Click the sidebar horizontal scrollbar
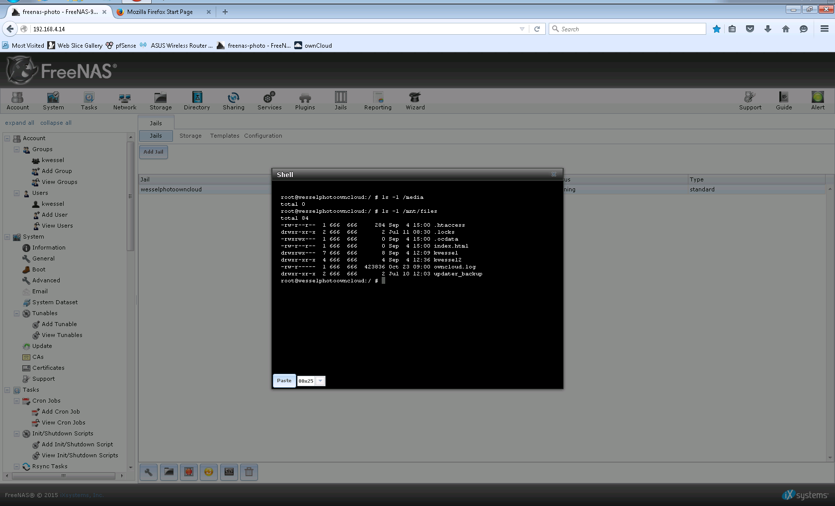The height and width of the screenshot is (506, 835). (63, 476)
